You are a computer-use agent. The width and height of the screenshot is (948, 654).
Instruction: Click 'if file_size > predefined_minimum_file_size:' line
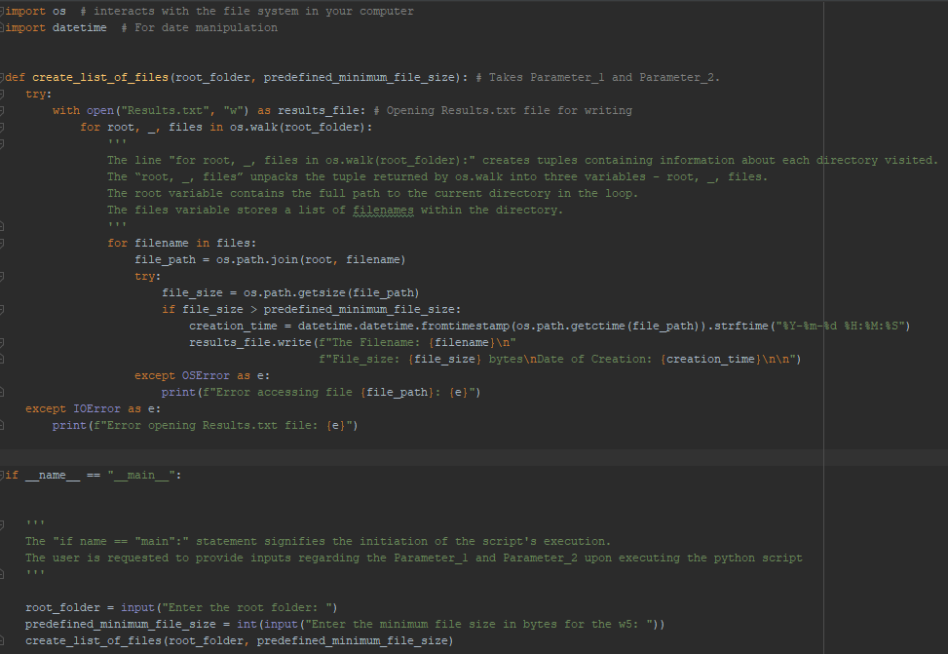click(312, 309)
